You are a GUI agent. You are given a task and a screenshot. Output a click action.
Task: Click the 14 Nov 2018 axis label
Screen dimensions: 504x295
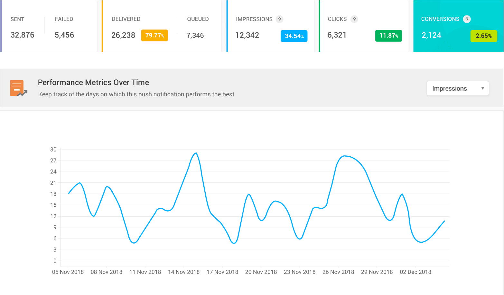(184, 272)
